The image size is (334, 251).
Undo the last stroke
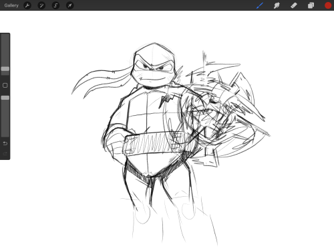click(x=5, y=143)
